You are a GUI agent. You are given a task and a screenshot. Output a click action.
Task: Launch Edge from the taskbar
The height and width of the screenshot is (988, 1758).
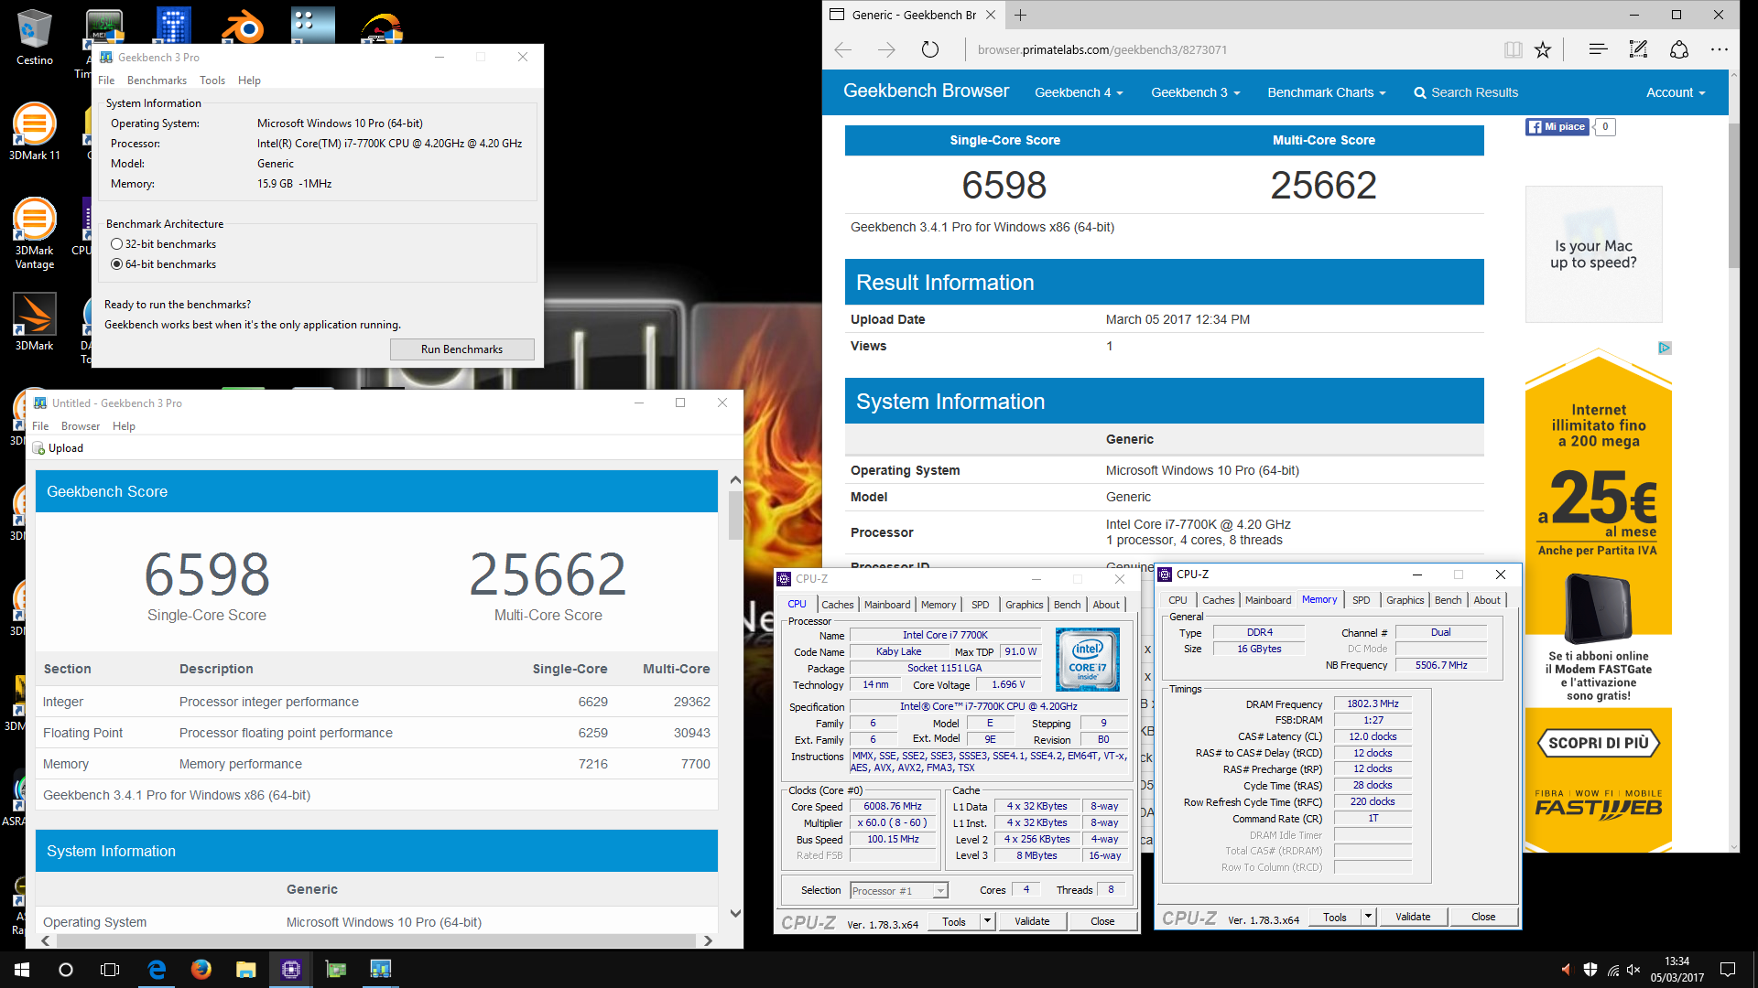tap(157, 970)
